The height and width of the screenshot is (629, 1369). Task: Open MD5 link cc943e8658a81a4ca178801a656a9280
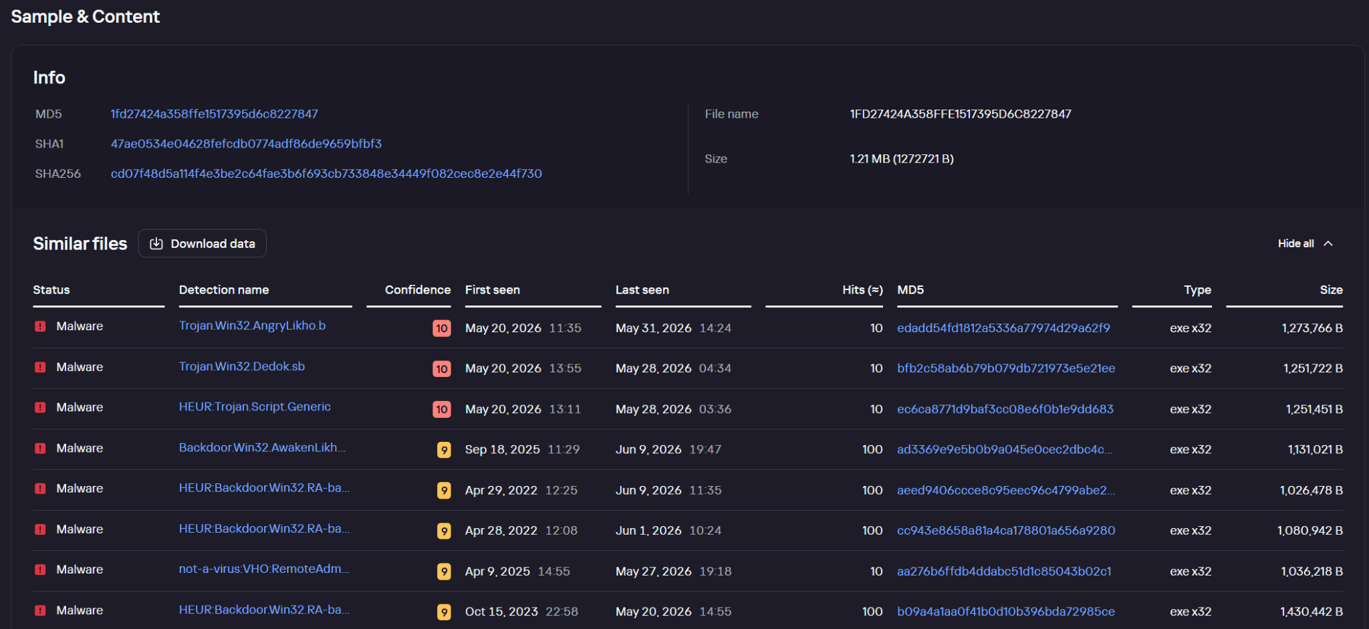1006,530
